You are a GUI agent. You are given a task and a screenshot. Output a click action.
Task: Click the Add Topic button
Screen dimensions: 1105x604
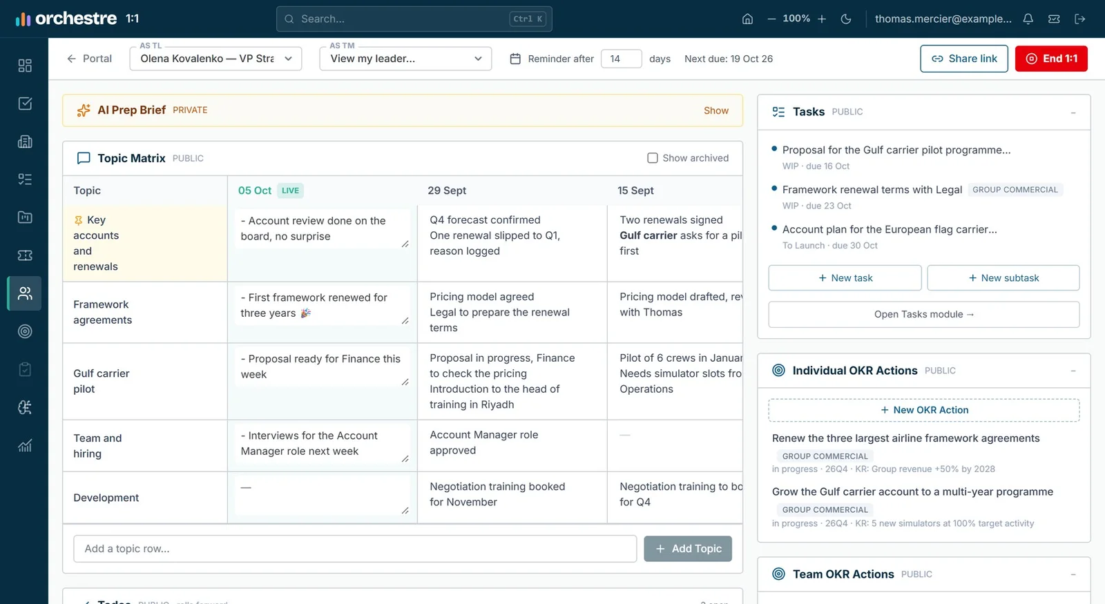point(688,549)
